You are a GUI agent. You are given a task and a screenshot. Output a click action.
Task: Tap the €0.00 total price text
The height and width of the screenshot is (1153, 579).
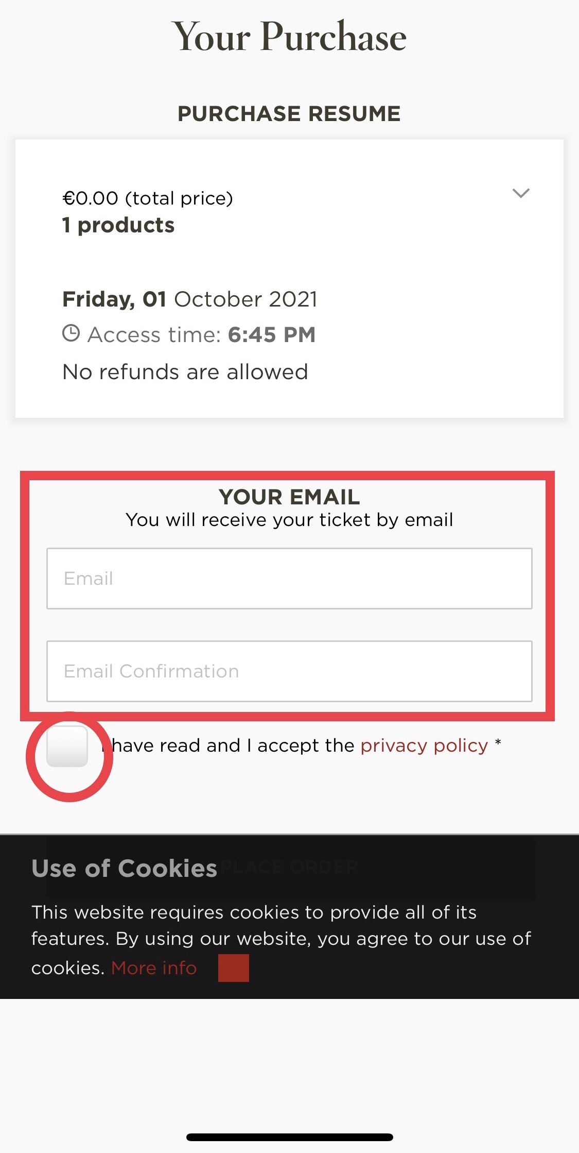pos(148,198)
